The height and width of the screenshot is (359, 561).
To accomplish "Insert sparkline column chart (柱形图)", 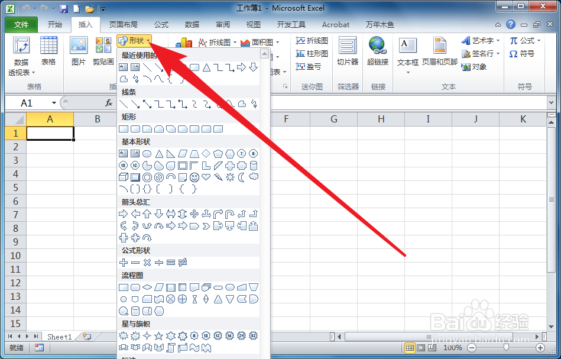I will 312,54.
